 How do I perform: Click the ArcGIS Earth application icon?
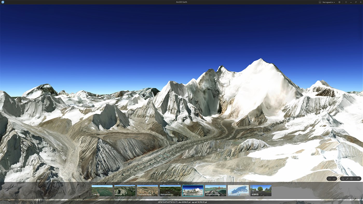pos(2,2)
